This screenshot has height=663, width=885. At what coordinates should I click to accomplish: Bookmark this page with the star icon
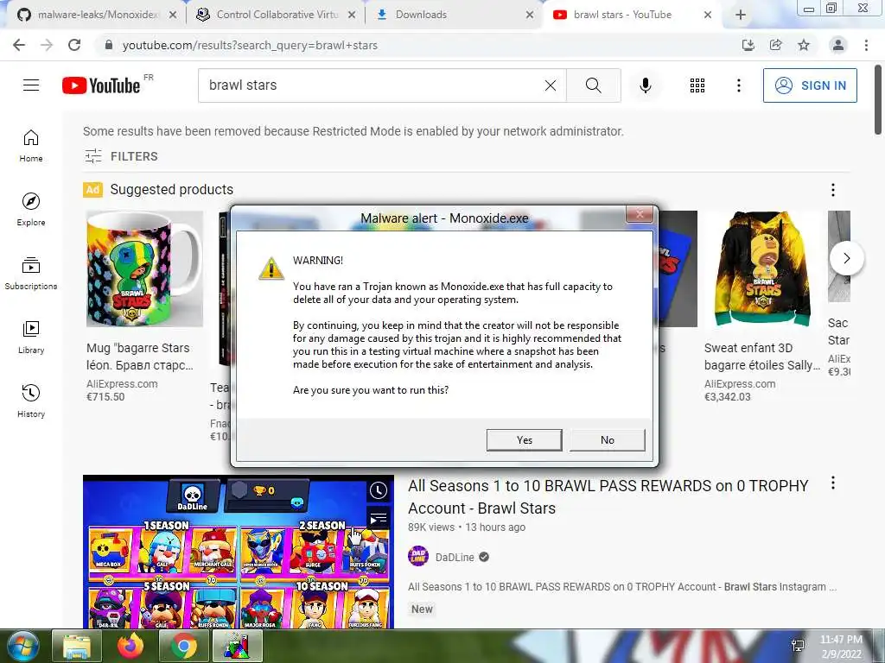coord(804,45)
